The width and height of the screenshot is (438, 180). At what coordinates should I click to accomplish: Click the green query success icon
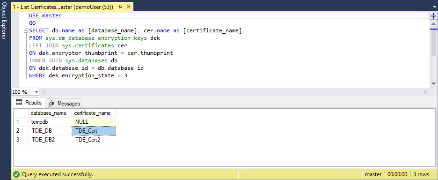click(x=16, y=174)
